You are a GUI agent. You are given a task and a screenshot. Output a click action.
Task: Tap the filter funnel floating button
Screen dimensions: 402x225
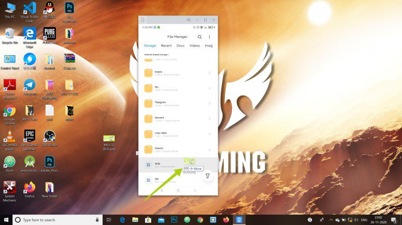click(x=207, y=175)
